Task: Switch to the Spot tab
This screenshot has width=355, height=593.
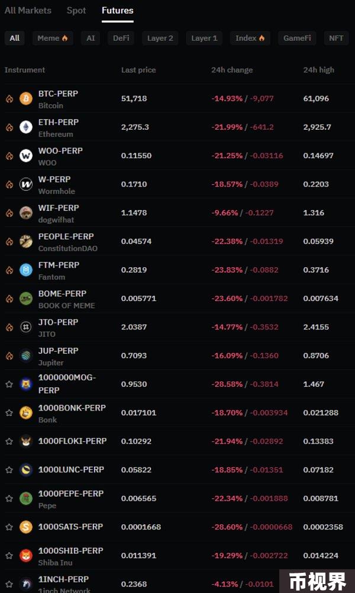Action: point(76,11)
